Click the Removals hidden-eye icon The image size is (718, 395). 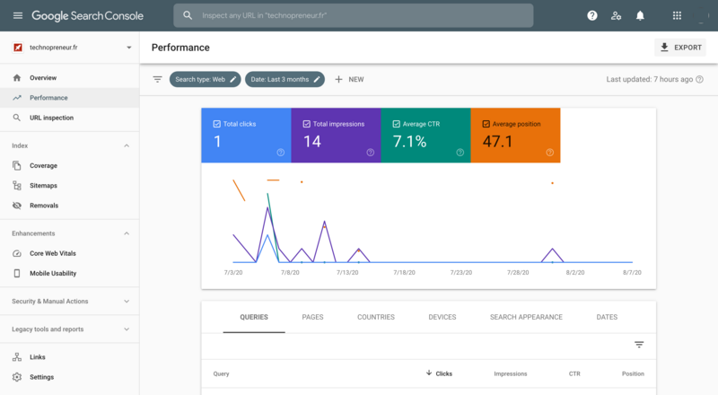17,206
